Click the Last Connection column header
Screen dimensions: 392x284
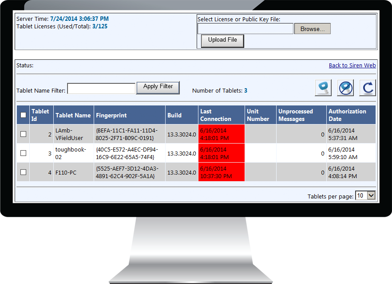tap(215, 115)
